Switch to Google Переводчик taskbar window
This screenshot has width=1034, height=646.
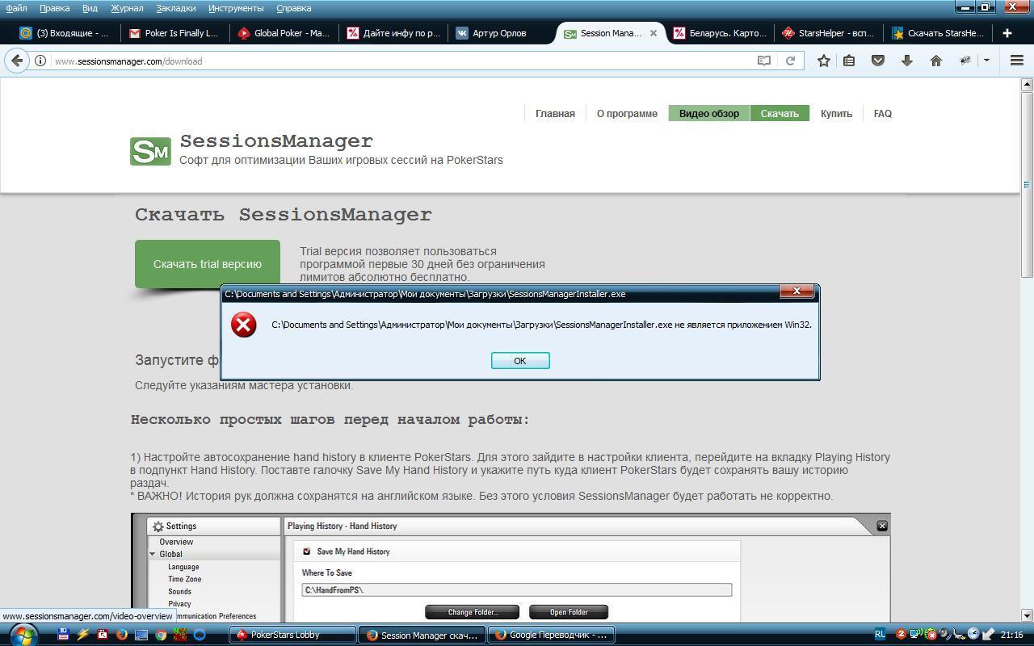coord(552,635)
